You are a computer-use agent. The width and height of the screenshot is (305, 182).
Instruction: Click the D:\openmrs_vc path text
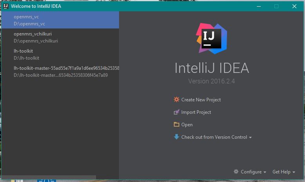[x=29, y=24]
